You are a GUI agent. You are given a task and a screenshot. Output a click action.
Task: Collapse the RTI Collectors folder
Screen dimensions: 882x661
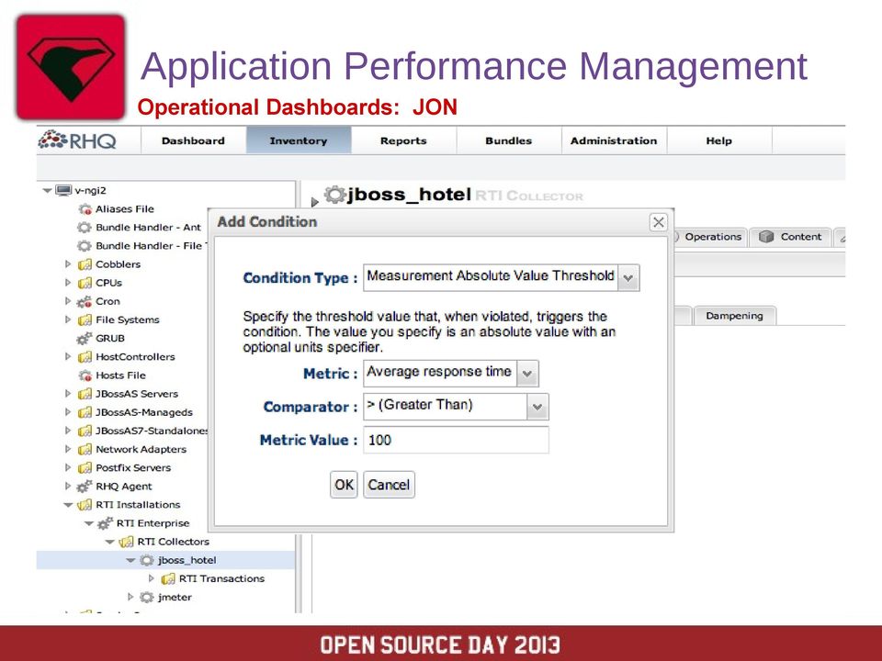pyautogui.click(x=109, y=542)
